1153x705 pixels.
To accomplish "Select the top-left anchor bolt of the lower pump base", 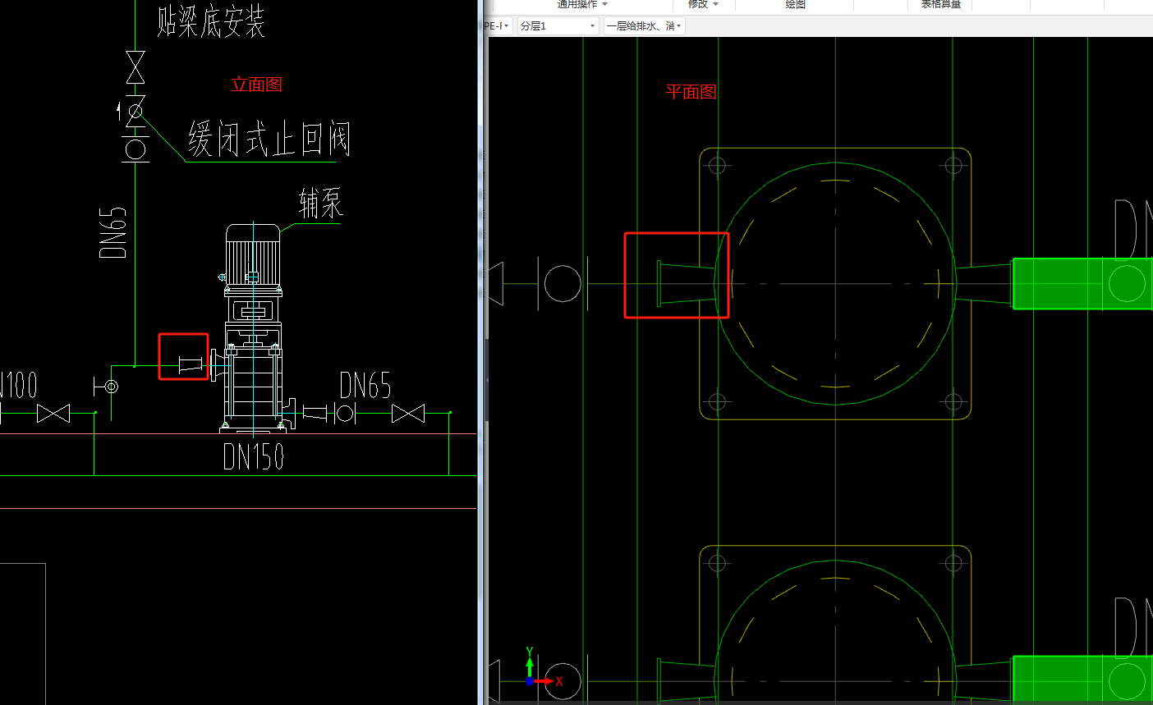I will [718, 563].
